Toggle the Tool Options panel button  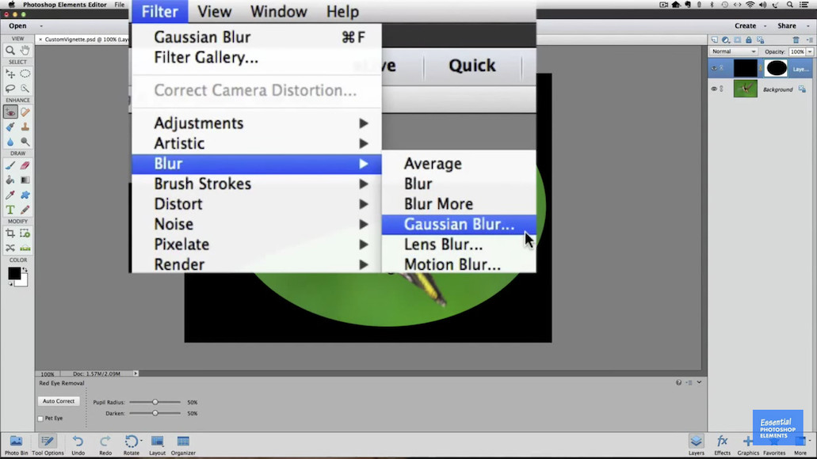[x=48, y=445]
